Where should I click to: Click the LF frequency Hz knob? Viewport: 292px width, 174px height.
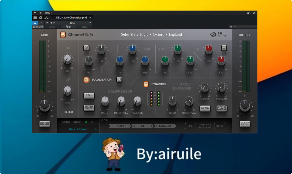(89, 61)
